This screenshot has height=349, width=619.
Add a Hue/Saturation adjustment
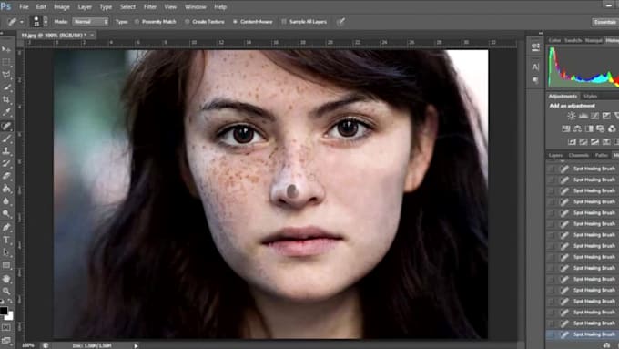(x=565, y=128)
